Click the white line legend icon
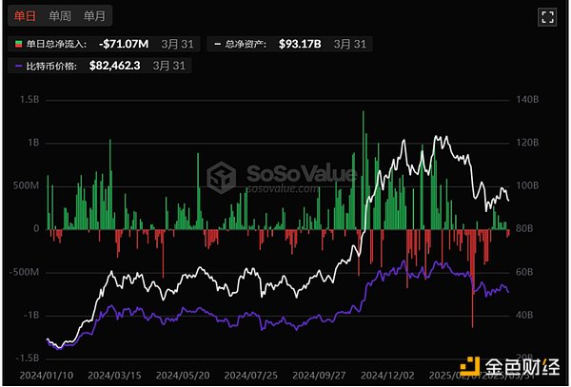Image resolution: width=571 pixels, height=387 pixels. [x=216, y=44]
